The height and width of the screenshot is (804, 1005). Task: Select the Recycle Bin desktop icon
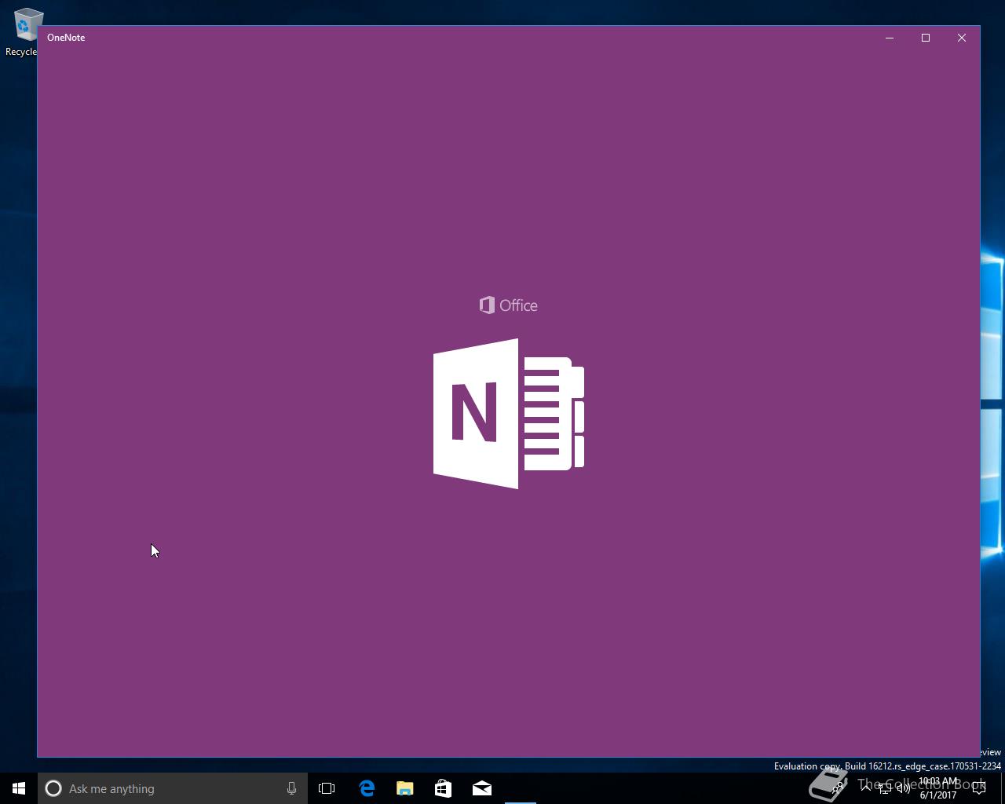(24, 31)
